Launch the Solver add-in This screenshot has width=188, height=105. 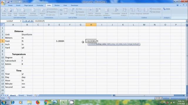167,9
